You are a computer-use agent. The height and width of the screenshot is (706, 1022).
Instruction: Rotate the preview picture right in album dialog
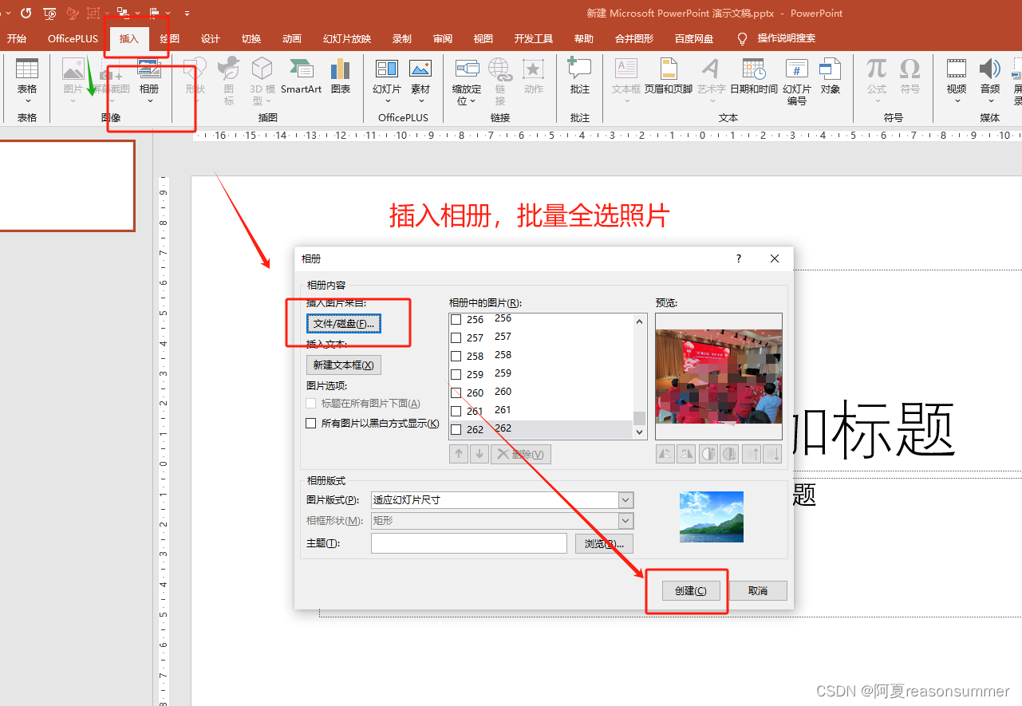coord(686,454)
